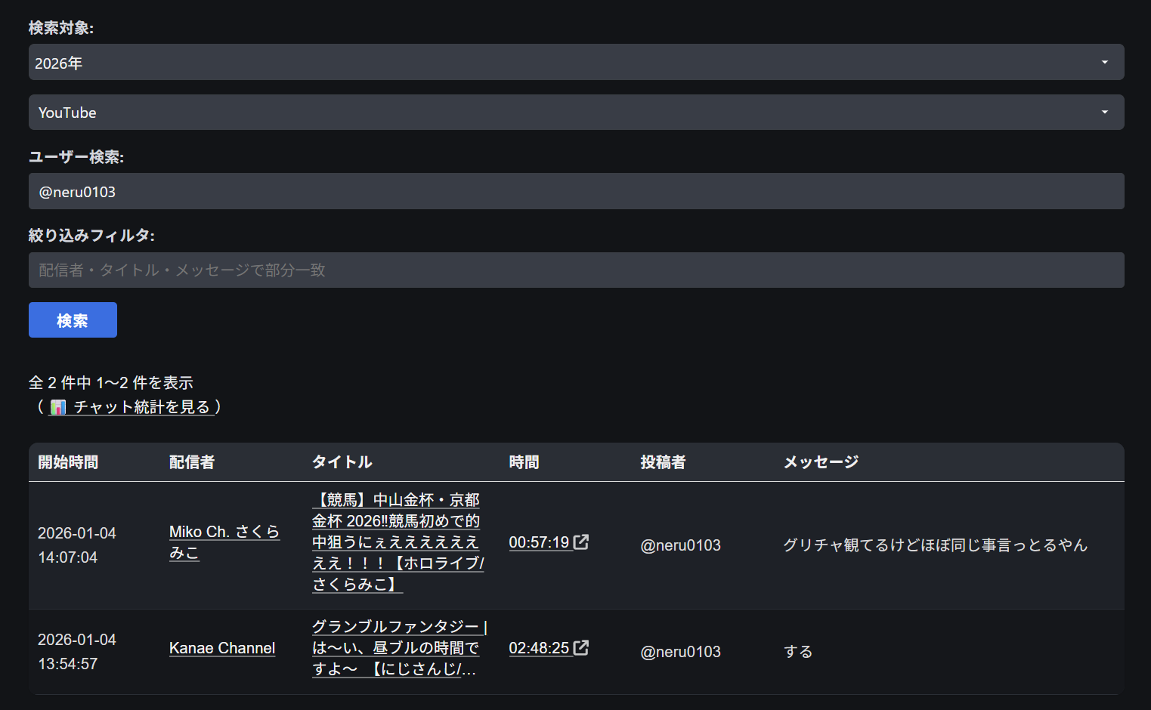Expand the YouTube platform dropdown
Viewport: 1151px width, 710px height.
pos(574,113)
